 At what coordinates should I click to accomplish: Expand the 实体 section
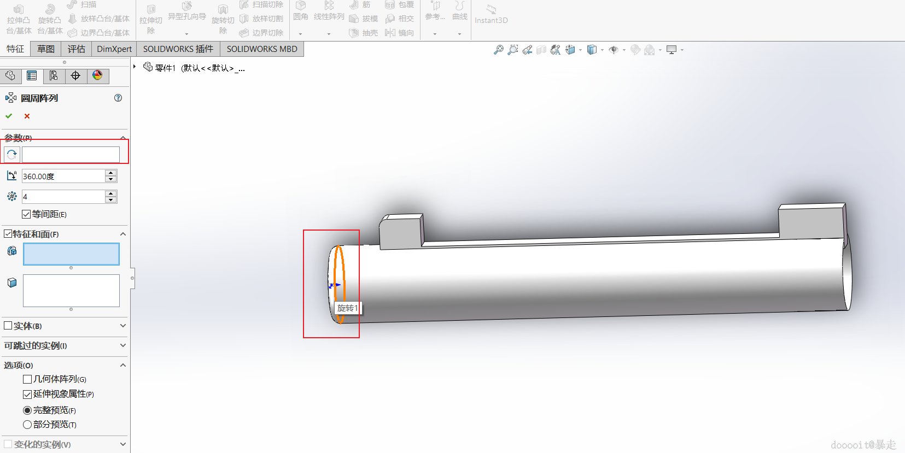(123, 326)
